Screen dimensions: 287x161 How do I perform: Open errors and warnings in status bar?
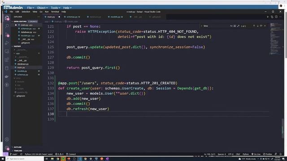click(59, 154)
